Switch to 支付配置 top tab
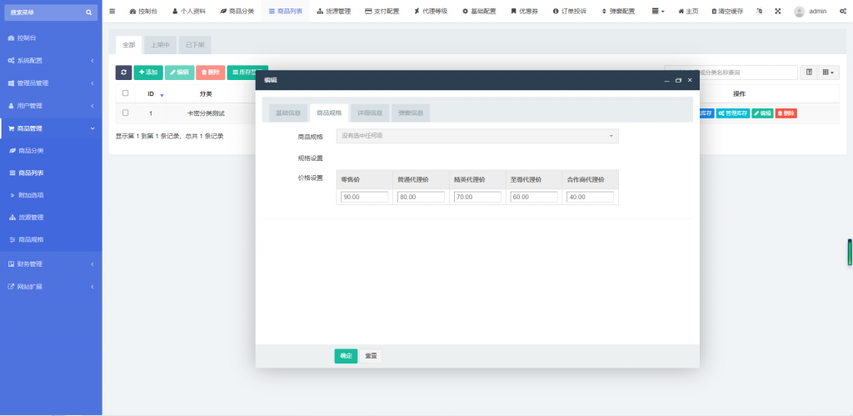853x416 pixels. (x=382, y=11)
